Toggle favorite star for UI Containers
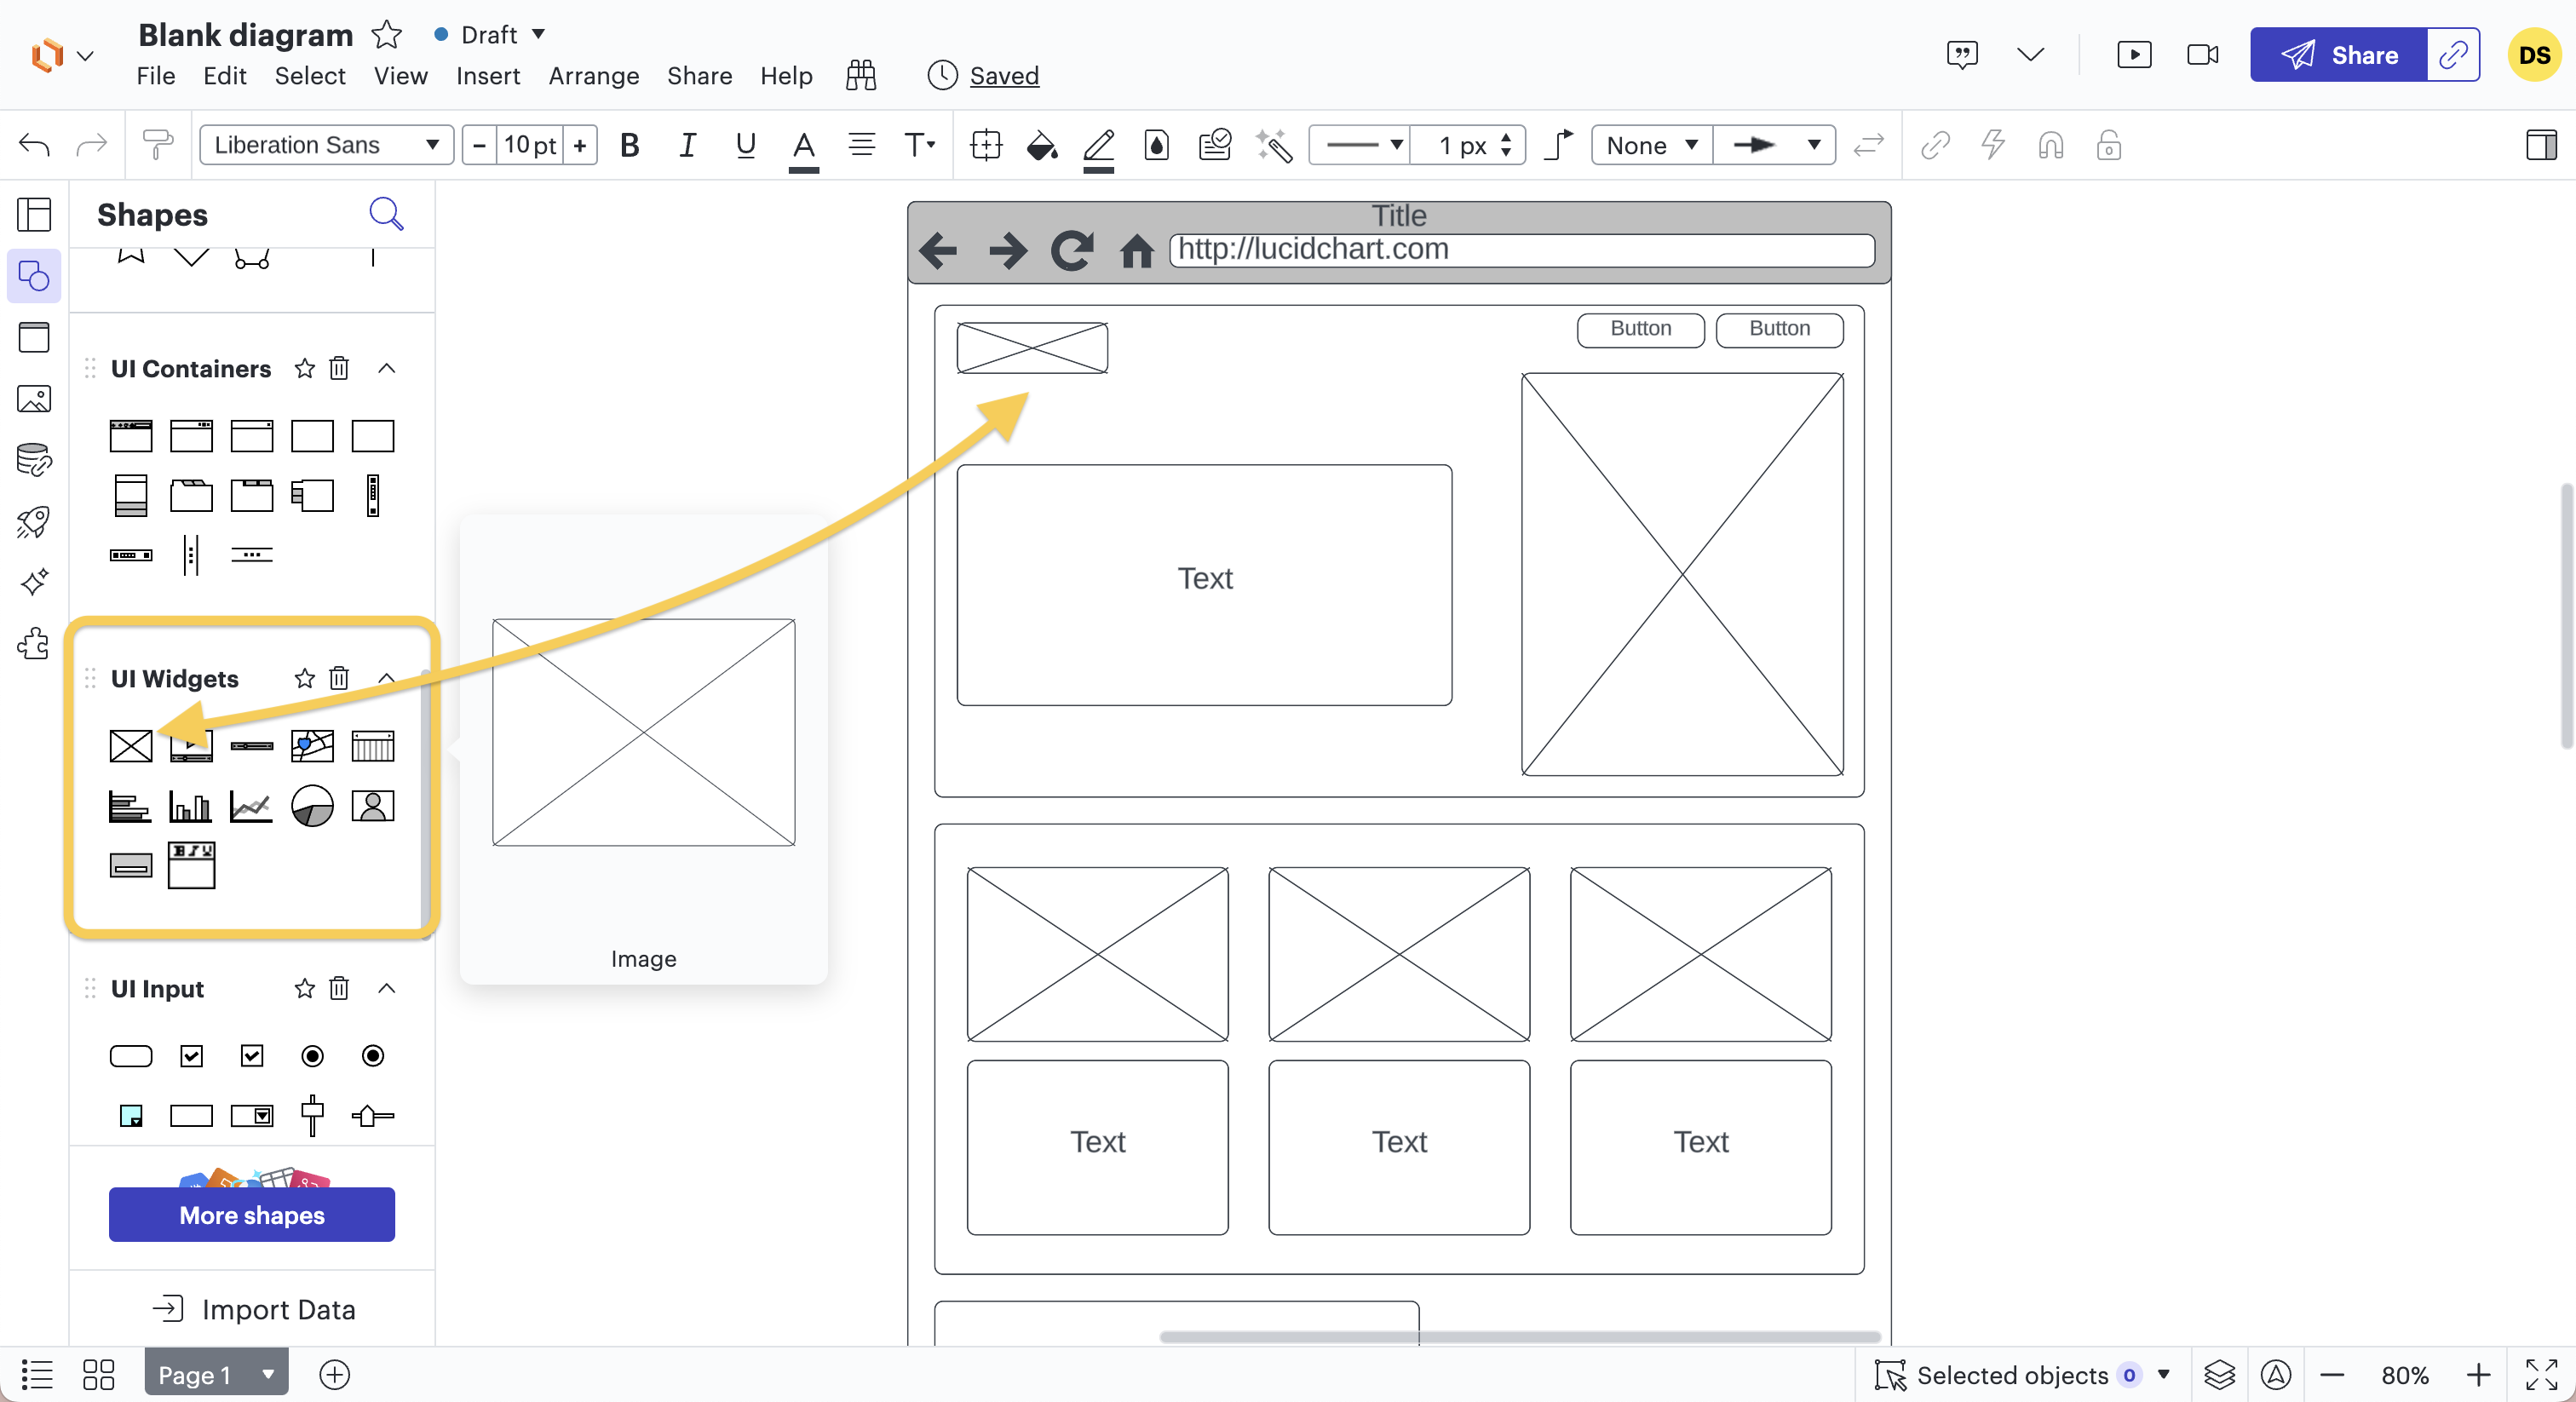2576x1402 pixels. tap(304, 370)
